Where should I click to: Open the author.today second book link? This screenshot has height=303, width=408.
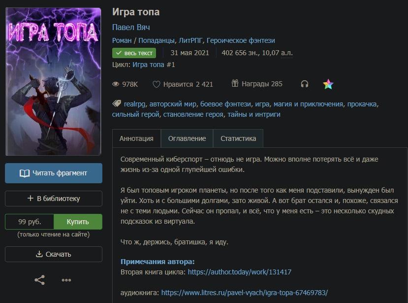click(x=239, y=272)
